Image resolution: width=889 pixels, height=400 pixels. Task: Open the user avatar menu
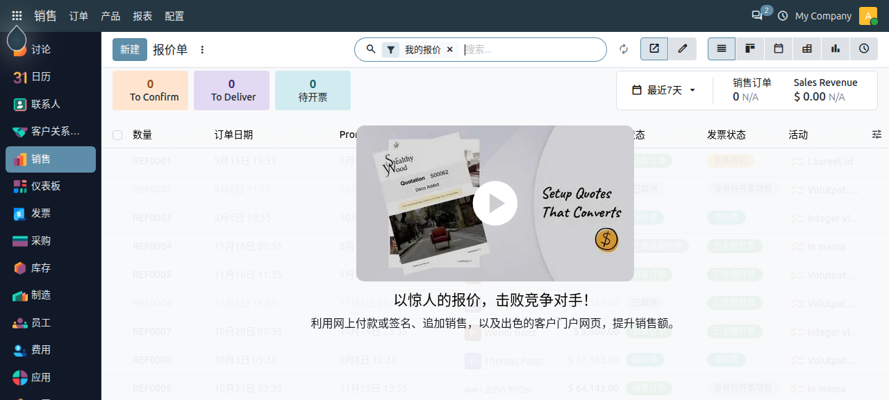[x=868, y=15]
